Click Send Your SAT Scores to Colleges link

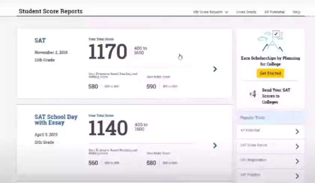tap(276, 96)
